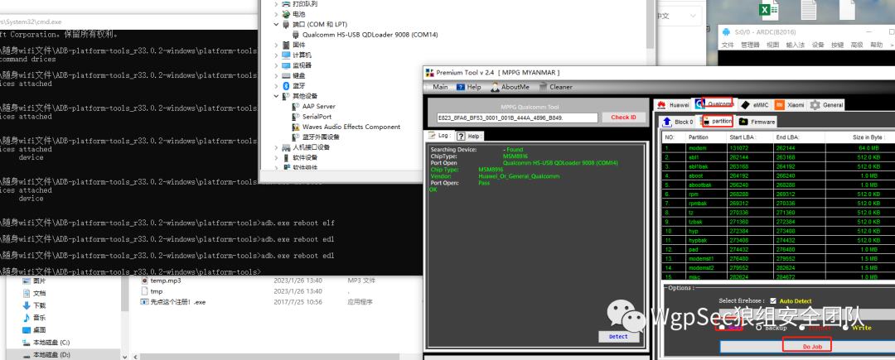The width and height of the screenshot is (895, 360).
Task: Open 音乐 in Explorer sidebar
Action: click(40, 317)
